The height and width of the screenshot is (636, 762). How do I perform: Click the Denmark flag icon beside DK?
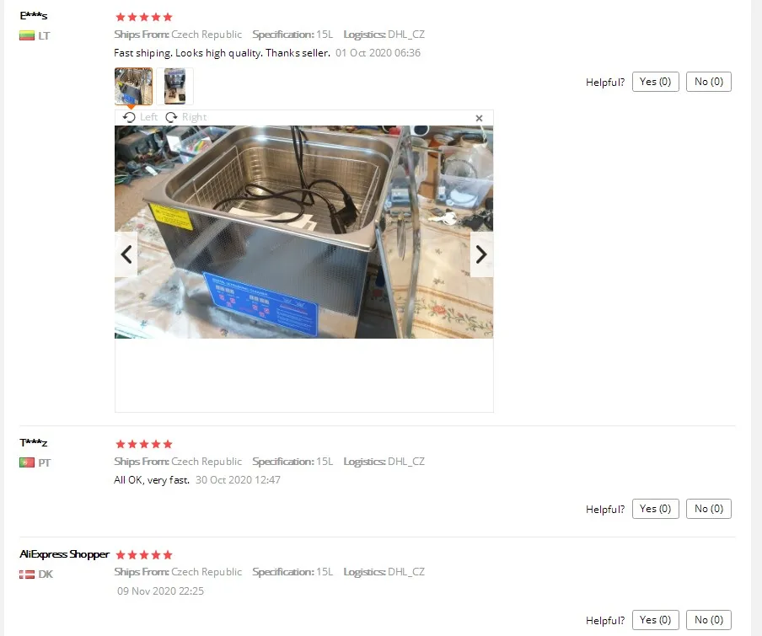[27, 575]
